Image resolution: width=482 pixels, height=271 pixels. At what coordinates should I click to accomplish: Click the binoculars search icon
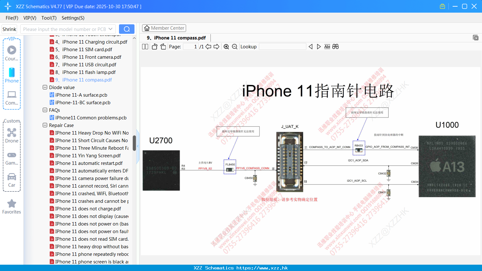(335, 46)
